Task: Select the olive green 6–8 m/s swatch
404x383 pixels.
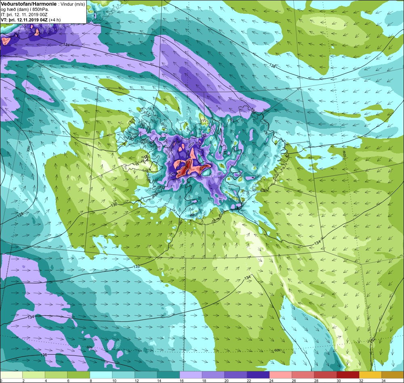Action: [x=79, y=374]
